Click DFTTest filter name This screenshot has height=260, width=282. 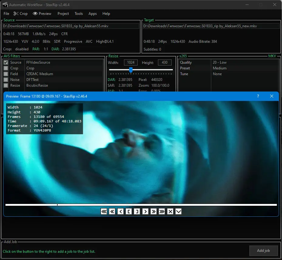(32, 80)
